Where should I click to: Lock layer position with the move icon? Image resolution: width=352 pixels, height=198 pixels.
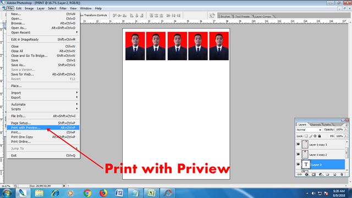[x=315, y=136]
